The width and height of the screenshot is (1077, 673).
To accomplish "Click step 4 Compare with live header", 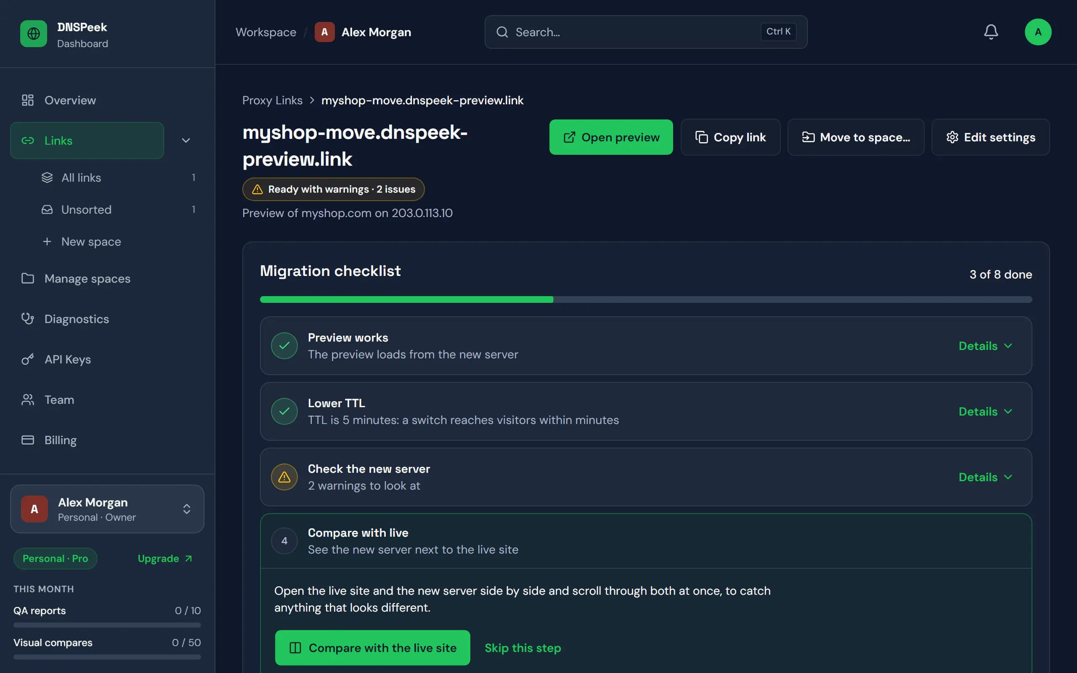I will pyautogui.click(x=646, y=541).
